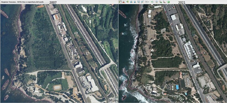
Task: Select the pan hand tool
Action: (x=120, y=2)
